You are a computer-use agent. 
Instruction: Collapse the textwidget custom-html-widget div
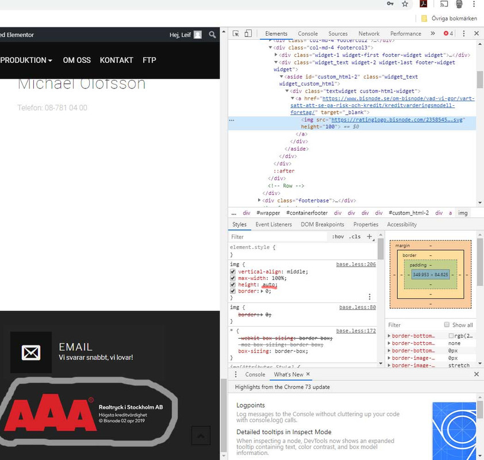[x=287, y=91]
